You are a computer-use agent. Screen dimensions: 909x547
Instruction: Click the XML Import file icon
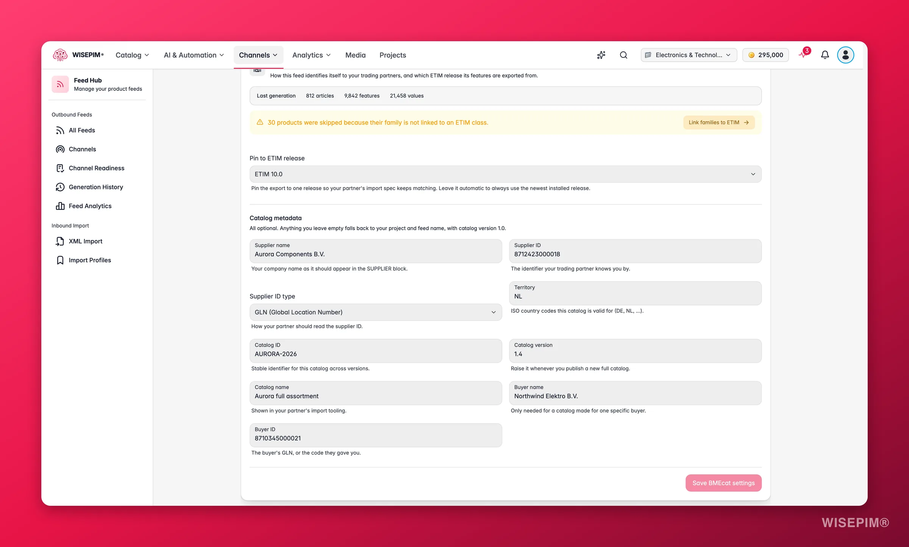[x=60, y=241]
